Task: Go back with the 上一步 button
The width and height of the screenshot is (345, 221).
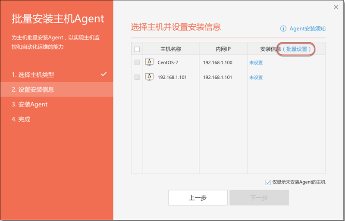Action: (198, 198)
